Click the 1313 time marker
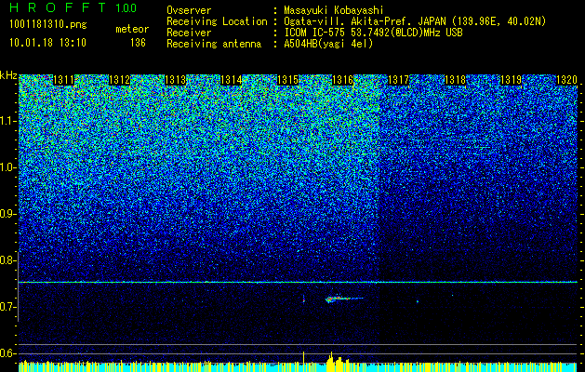 point(176,80)
